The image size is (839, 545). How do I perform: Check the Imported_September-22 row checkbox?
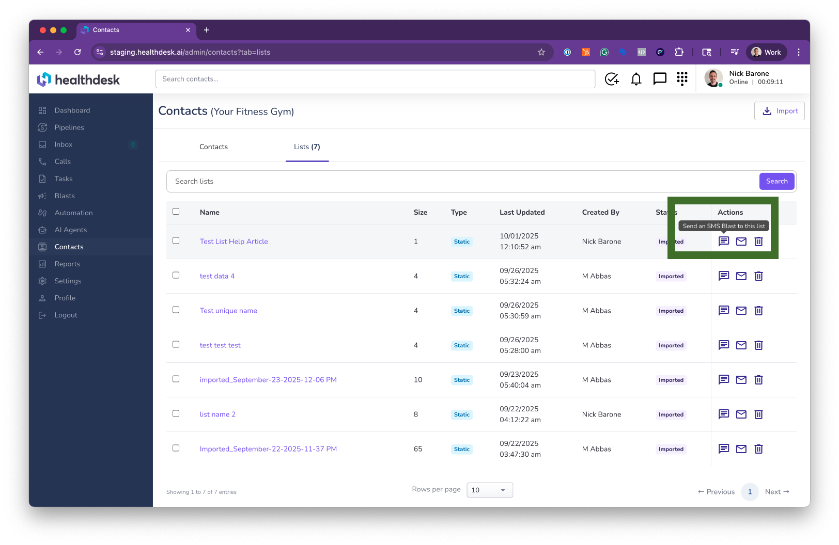176,448
